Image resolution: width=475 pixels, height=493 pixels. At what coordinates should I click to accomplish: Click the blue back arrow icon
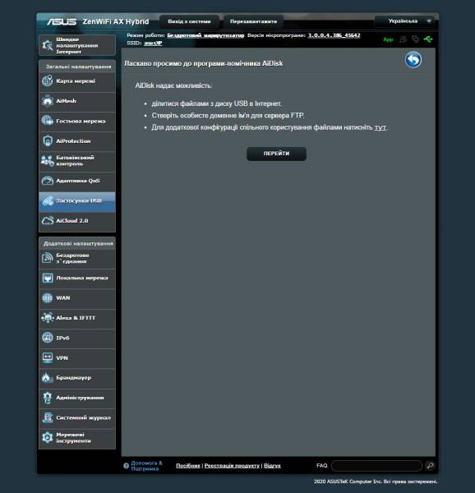[413, 60]
